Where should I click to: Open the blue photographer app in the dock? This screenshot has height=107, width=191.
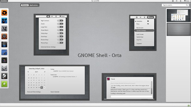pyautogui.click(x=5, y=21)
